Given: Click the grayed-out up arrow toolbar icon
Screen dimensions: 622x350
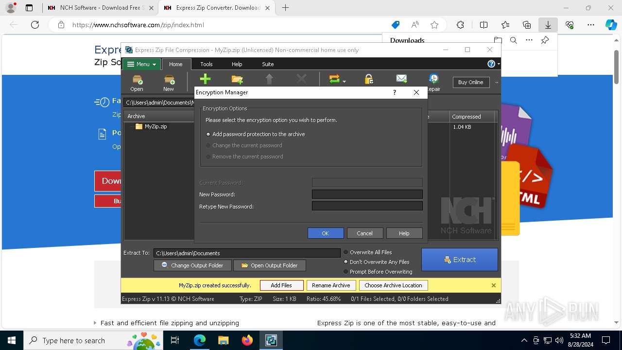Looking at the screenshot, I should coord(269,79).
